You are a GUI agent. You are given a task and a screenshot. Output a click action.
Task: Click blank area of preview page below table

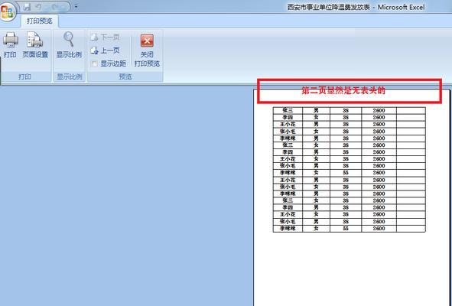pos(351,269)
